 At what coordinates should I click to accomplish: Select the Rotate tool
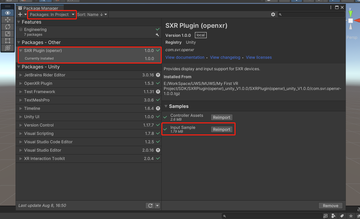tap(7, 27)
